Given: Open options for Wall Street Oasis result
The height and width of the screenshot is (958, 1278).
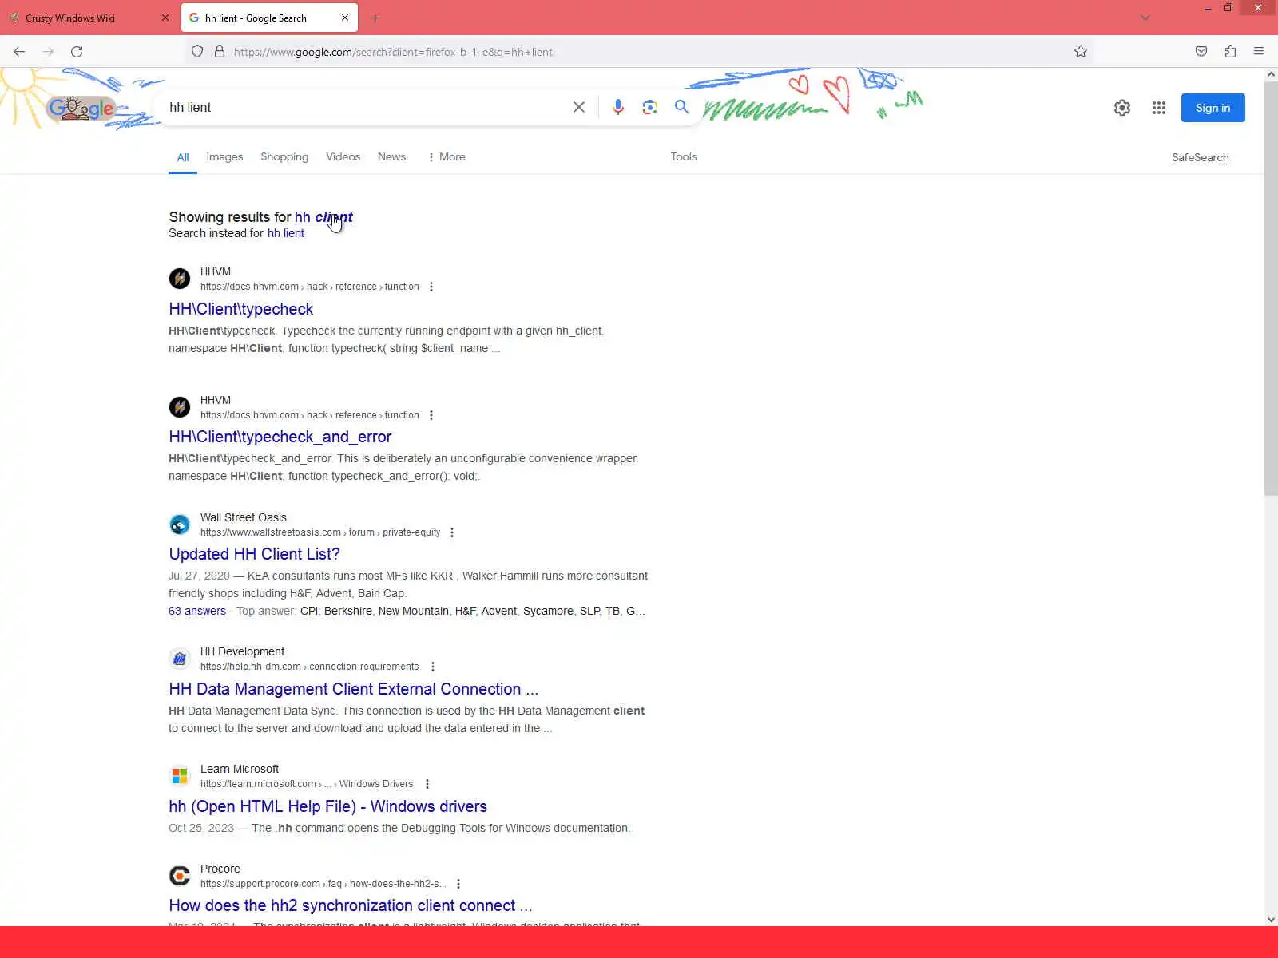Looking at the screenshot, I should click(x=452, y=532).
